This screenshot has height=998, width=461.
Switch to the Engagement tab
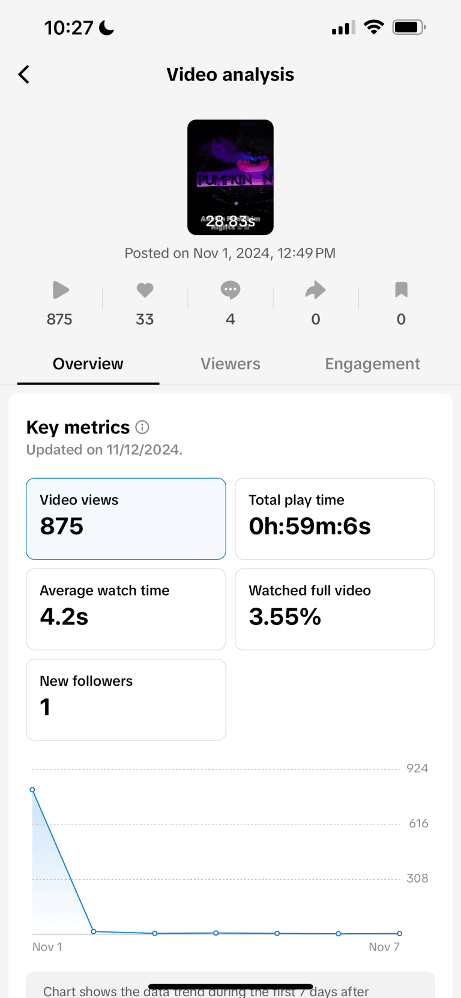(372, 364)
